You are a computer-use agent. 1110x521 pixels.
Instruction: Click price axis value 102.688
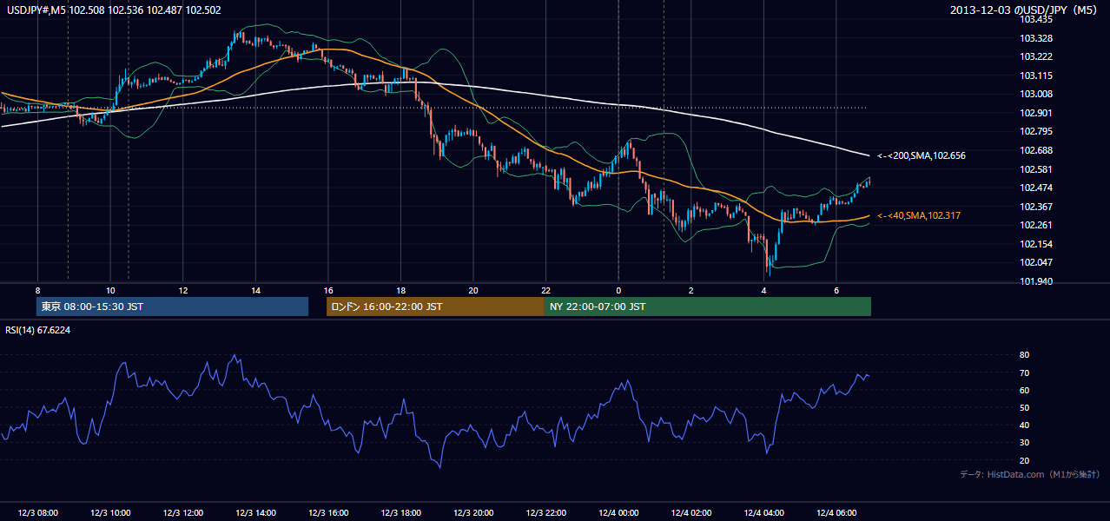[1036, 150]
